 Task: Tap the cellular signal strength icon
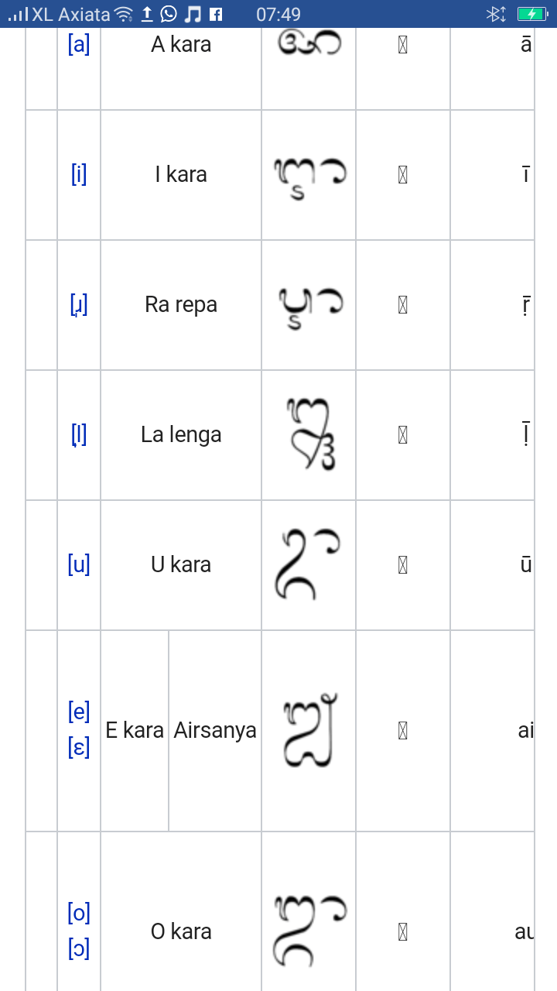(x=17, y=14)
